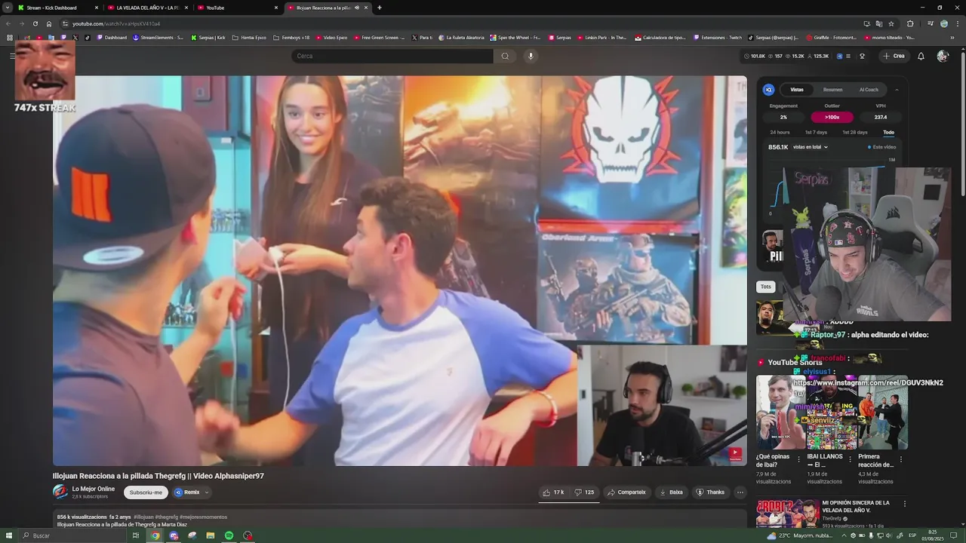Open the YouTube hamburger guide menu
Viewport: 966px width, 543px height.
(x=12, y=56)
